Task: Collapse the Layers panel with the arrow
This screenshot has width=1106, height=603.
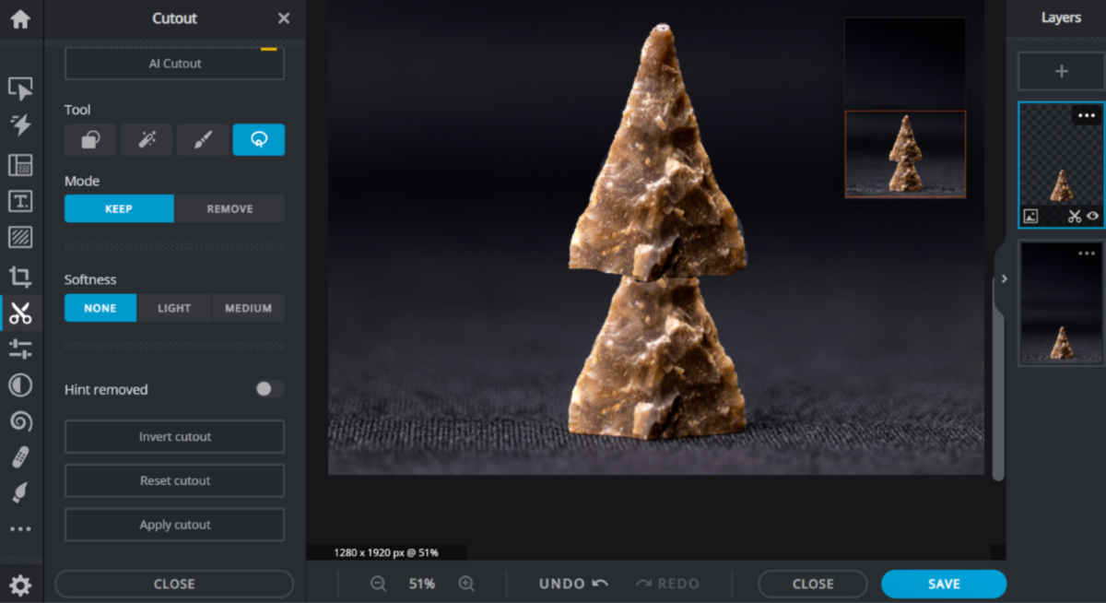Action: click(x=1004, y=278)
